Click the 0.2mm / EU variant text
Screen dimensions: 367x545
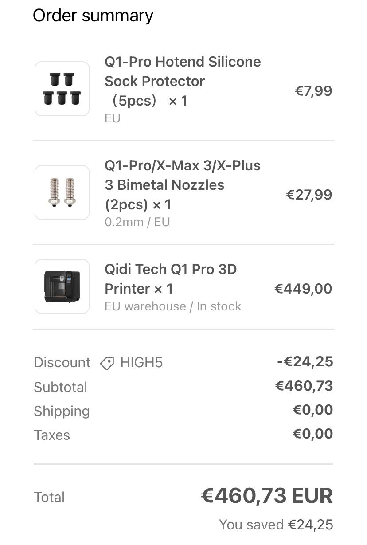137,222
